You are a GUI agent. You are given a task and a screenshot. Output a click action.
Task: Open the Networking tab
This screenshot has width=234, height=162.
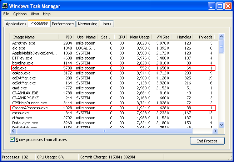click(x=88, y=24)
